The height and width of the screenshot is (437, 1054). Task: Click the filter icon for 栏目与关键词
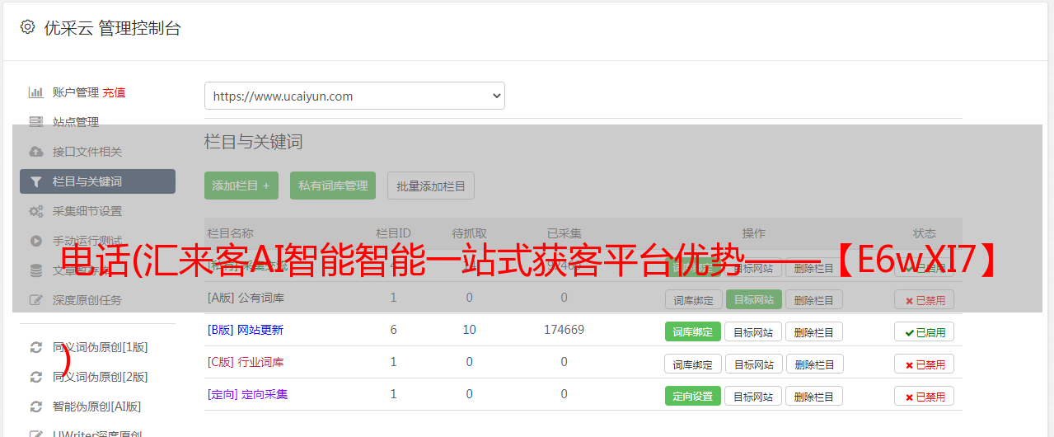35,181
